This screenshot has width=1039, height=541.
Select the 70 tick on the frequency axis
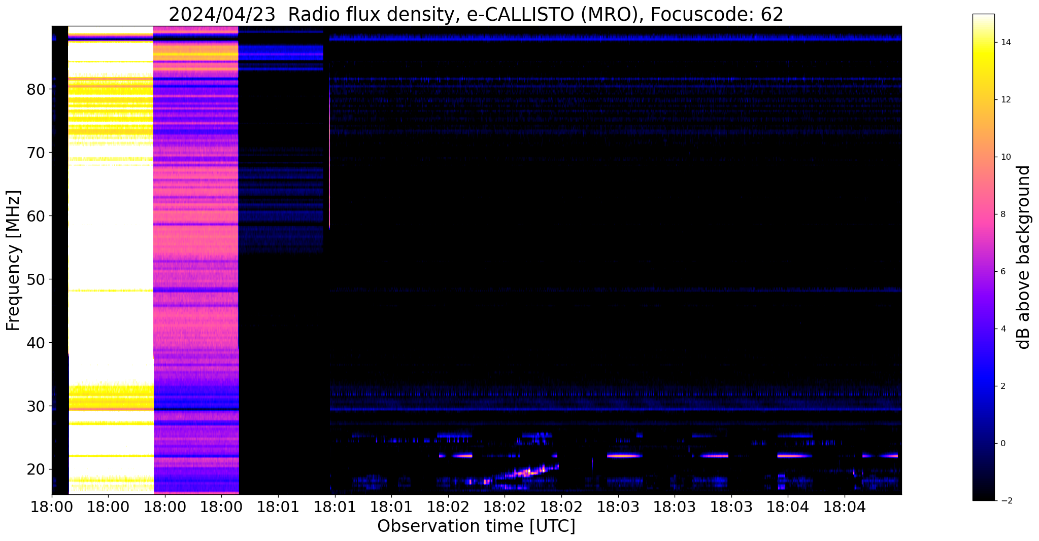click(x=36, y=153)
